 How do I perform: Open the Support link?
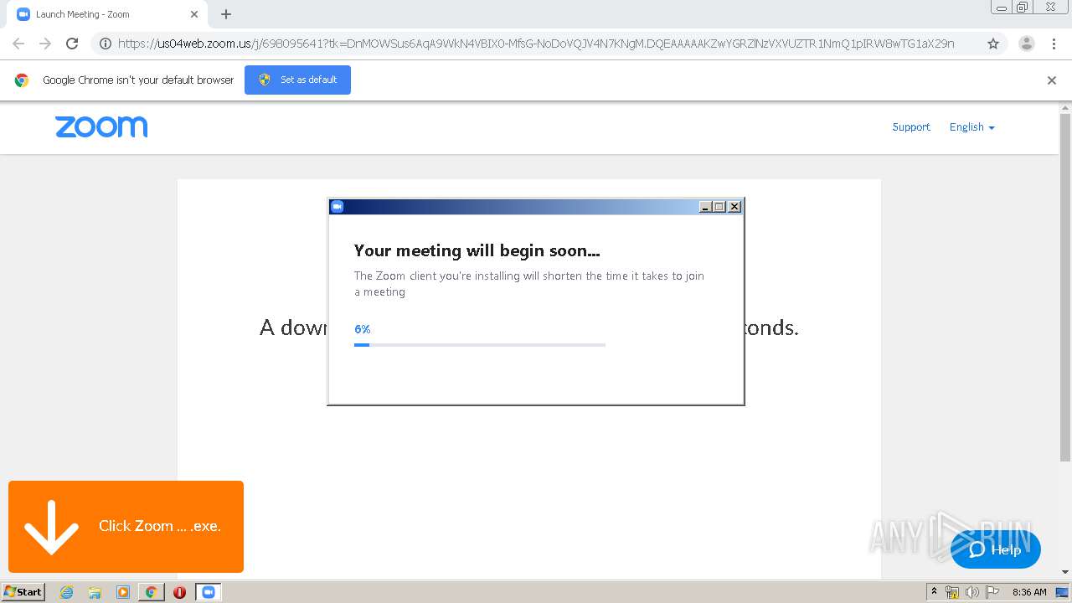911,127
